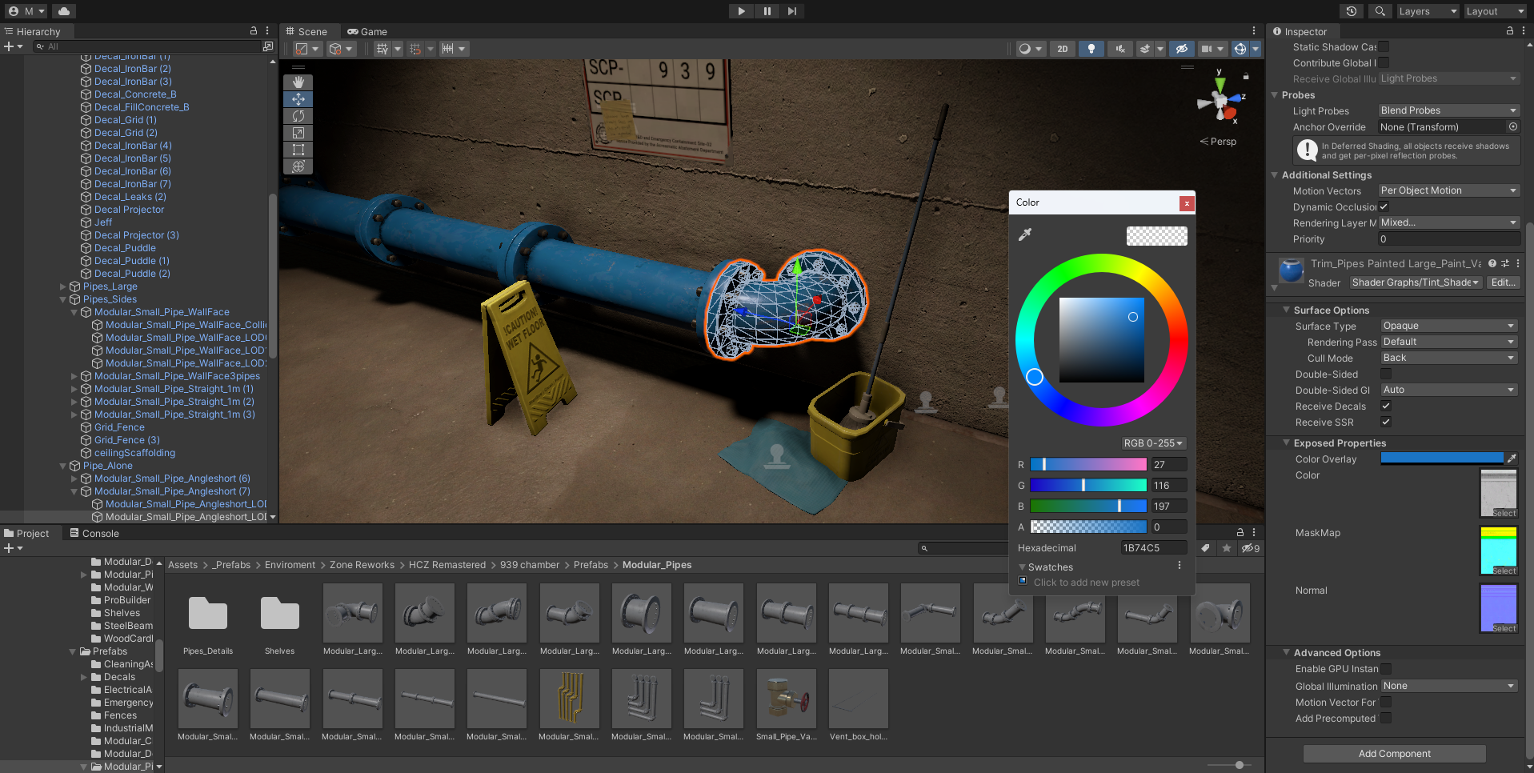Toggle 2D view mode

tap(1062, 49)
